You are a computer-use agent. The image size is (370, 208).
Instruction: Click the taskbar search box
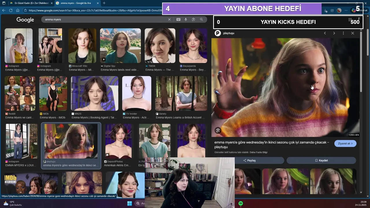140,203
